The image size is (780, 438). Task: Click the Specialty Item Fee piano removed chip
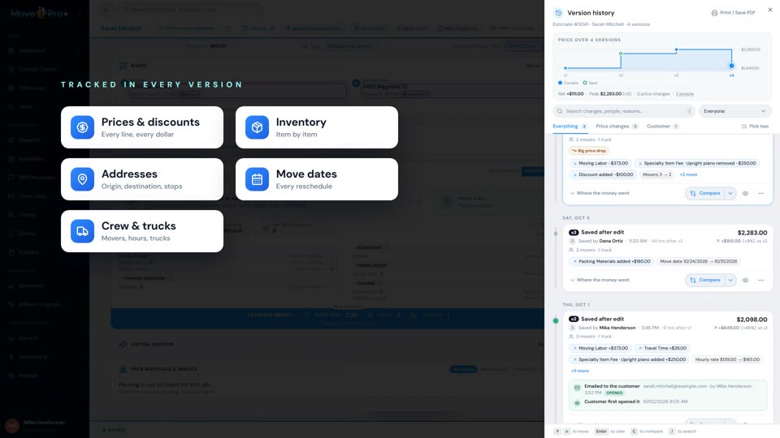[x=697, y=163]
